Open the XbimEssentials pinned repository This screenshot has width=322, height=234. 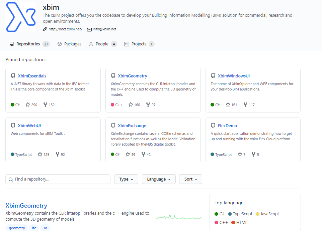[x=32, y=76]
